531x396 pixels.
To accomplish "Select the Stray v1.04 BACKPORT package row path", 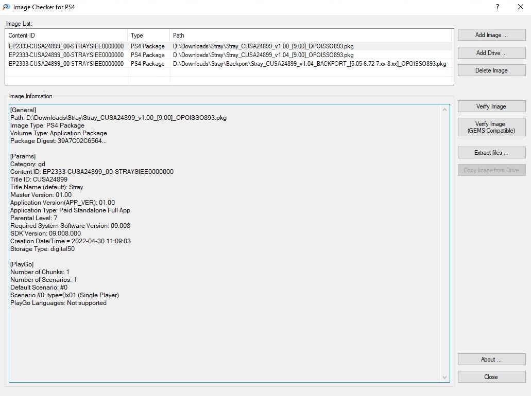I will (310, 64).
